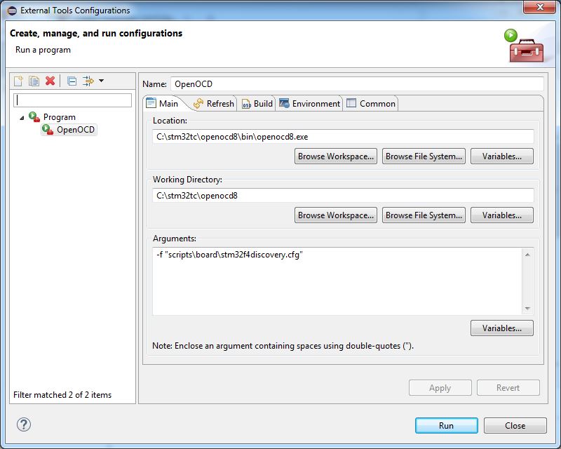Browse Workspace for Location
This screenshot has width=561, height=449.
[336, 156]
